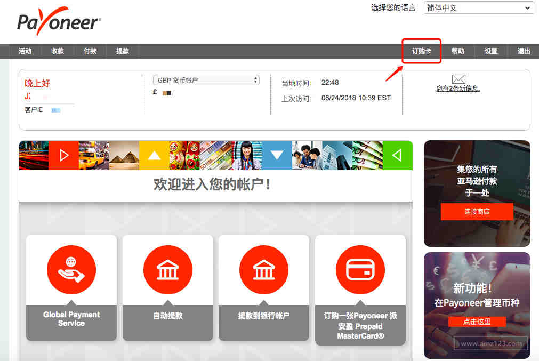The image size is (539, 361).
Task: Click the 欢迎进入您的帐户 heading
Action: click(212, 184)
